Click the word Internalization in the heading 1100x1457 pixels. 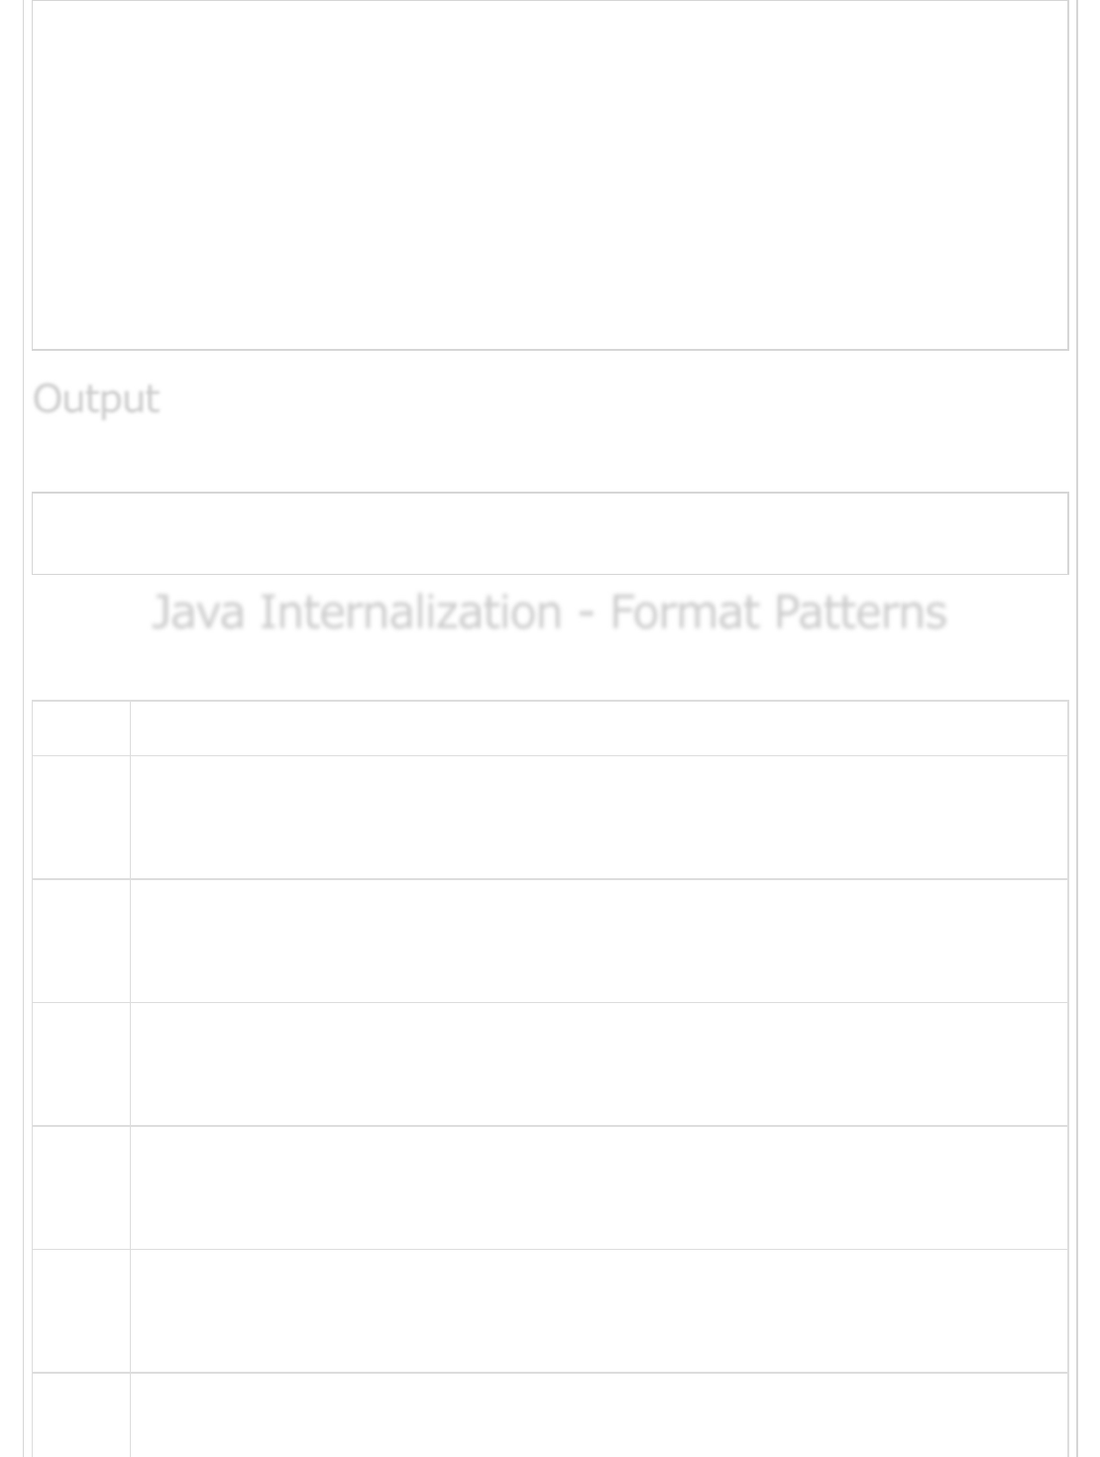tap(410, 612)
